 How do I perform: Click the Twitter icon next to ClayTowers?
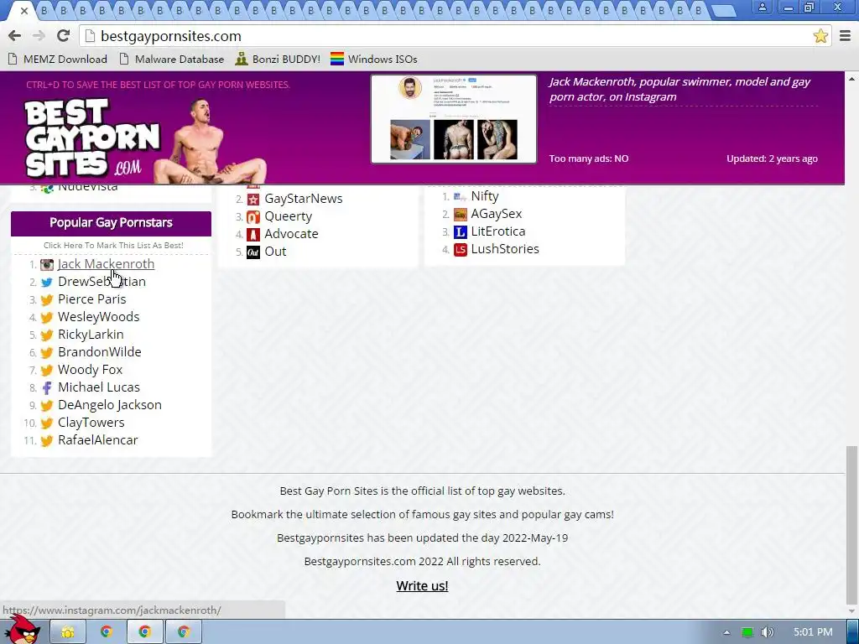coord(47,423)
